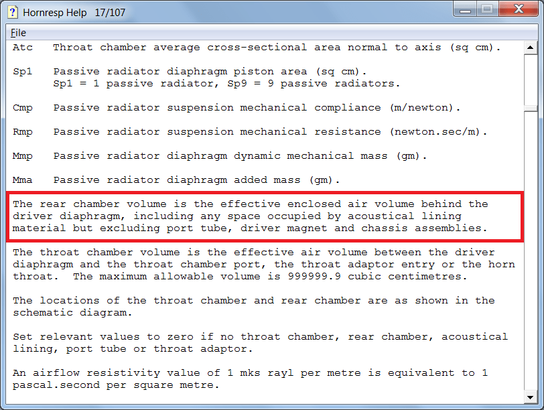Click 'pascal.second per square metre.' line
This screenshot has height=410, width=544.
[116, 385]
